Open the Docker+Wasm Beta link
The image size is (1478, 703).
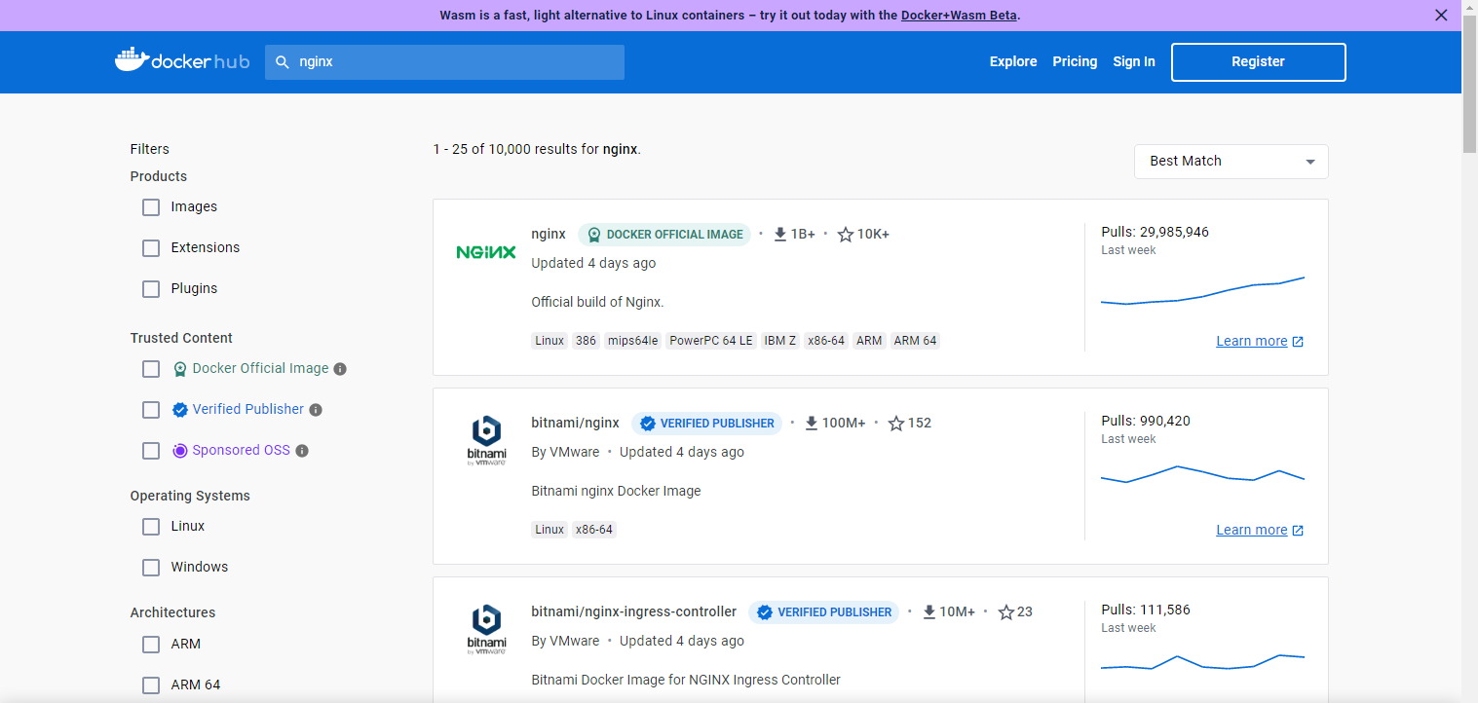tap(960, 15)
